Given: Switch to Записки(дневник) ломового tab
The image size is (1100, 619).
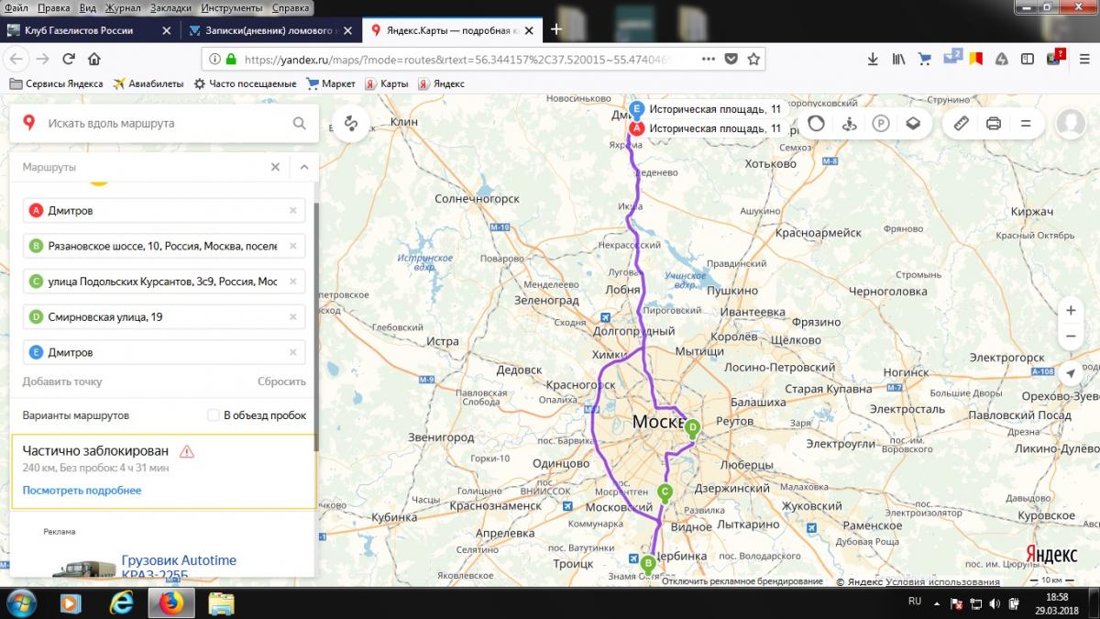Looking at the screenshot, I should [x=270, y=30].
